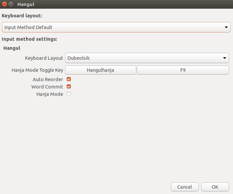233x194 pixels.
Task: Click the "Word Commit" label text
Action: pyautogui.click(x=47, y=87)
